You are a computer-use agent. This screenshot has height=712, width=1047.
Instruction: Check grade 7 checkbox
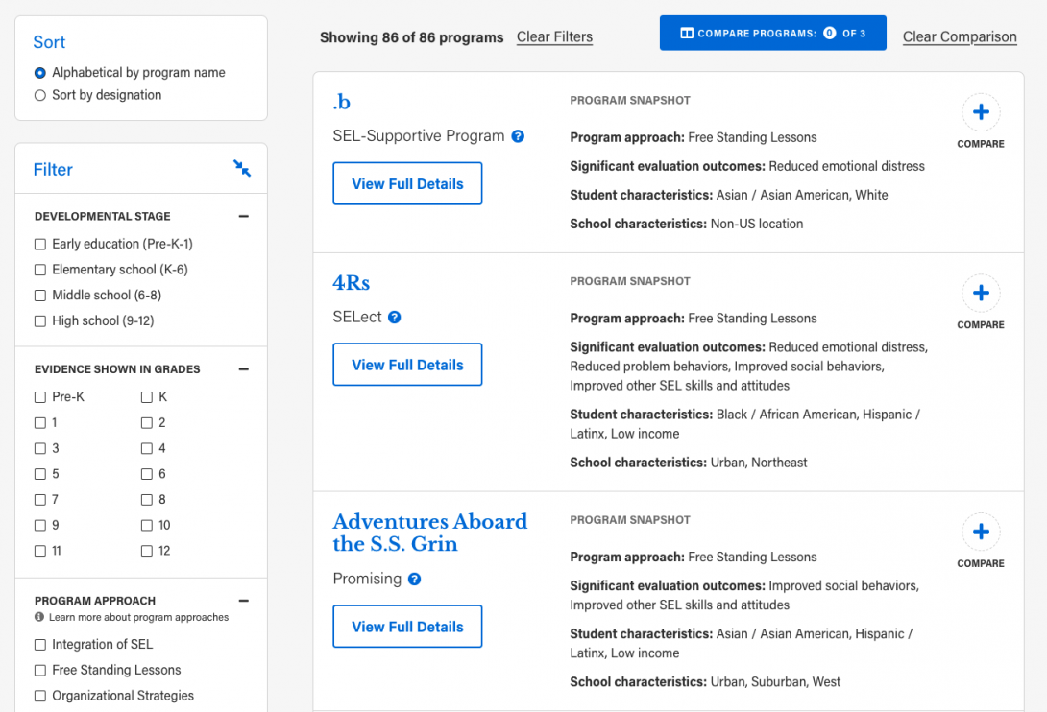[40, 500]
